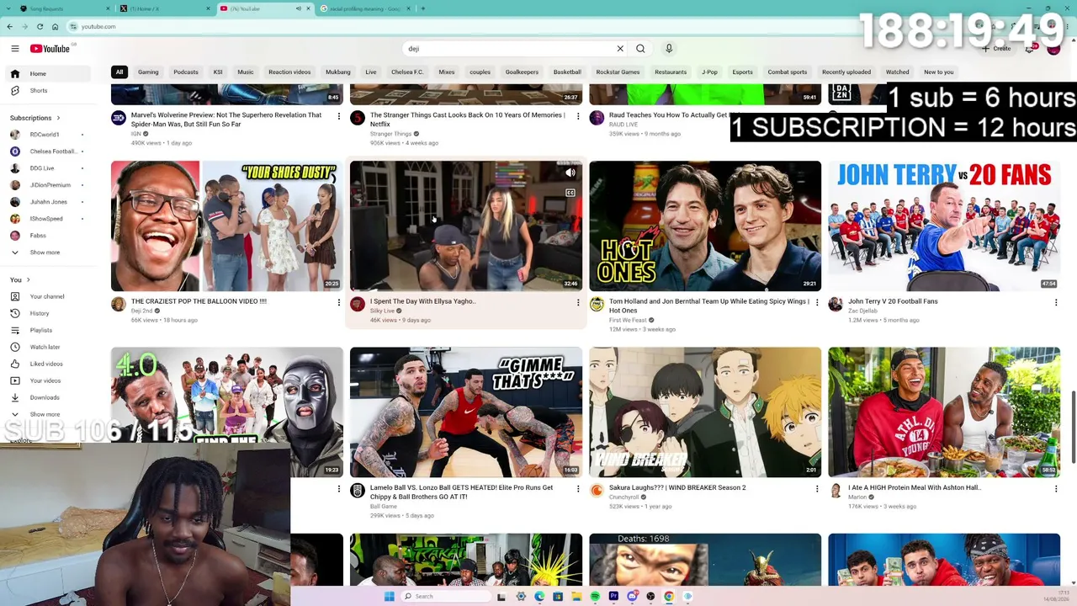Open Spotify from the taskbar

click(595, 596)
